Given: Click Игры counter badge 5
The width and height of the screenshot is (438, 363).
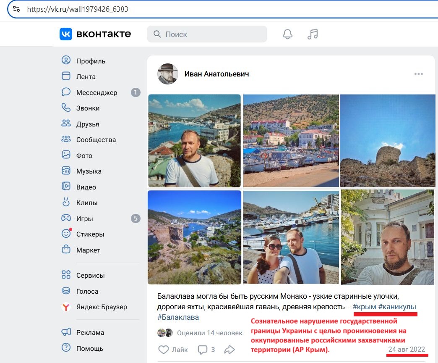Looking at the screenshot, I should point(136,218).
